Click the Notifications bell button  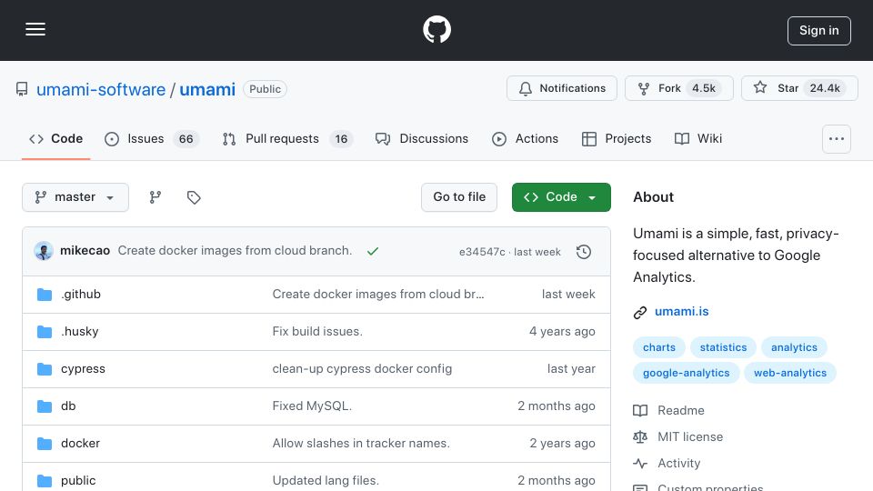click(x=562, y=88)
